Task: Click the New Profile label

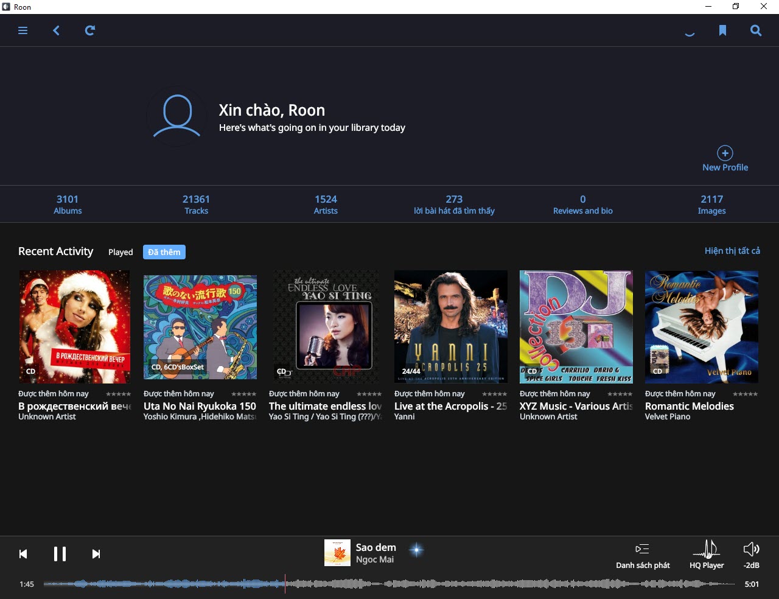Action: [725, 167]
